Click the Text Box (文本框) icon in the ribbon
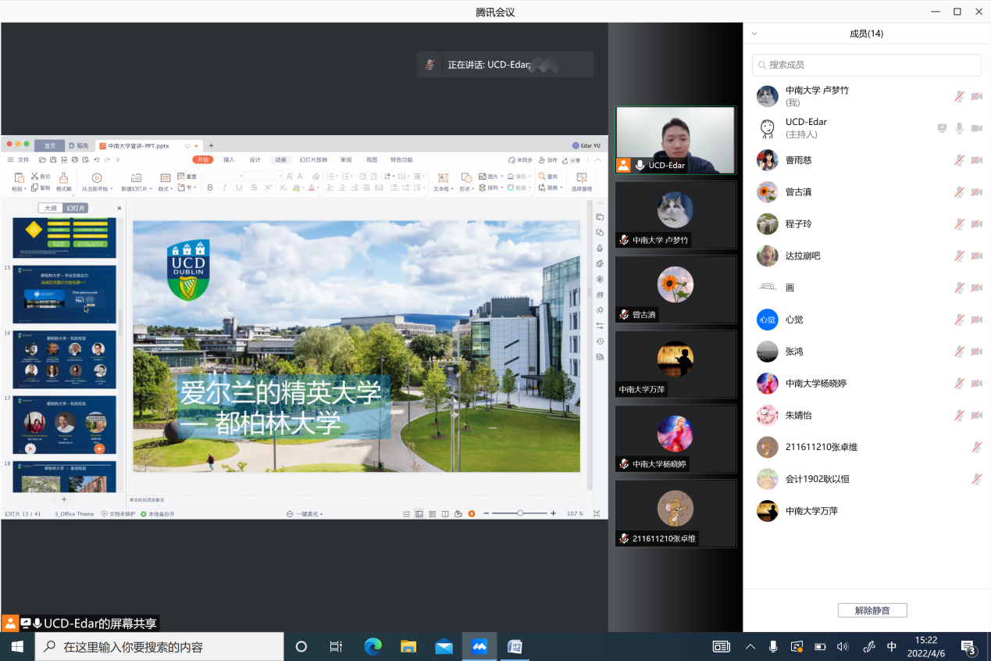This screenshot has width=991, height=661. [442, 178]
